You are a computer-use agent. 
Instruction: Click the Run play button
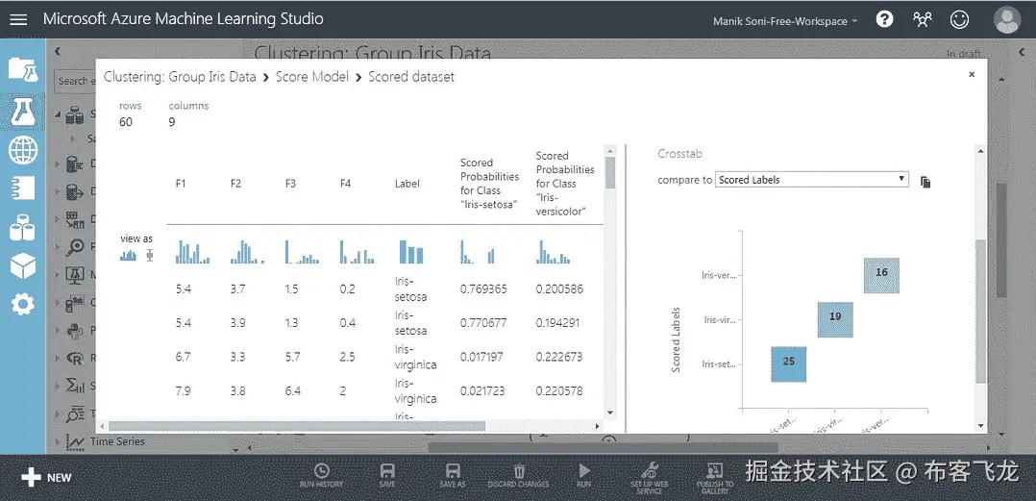[584, 476]
